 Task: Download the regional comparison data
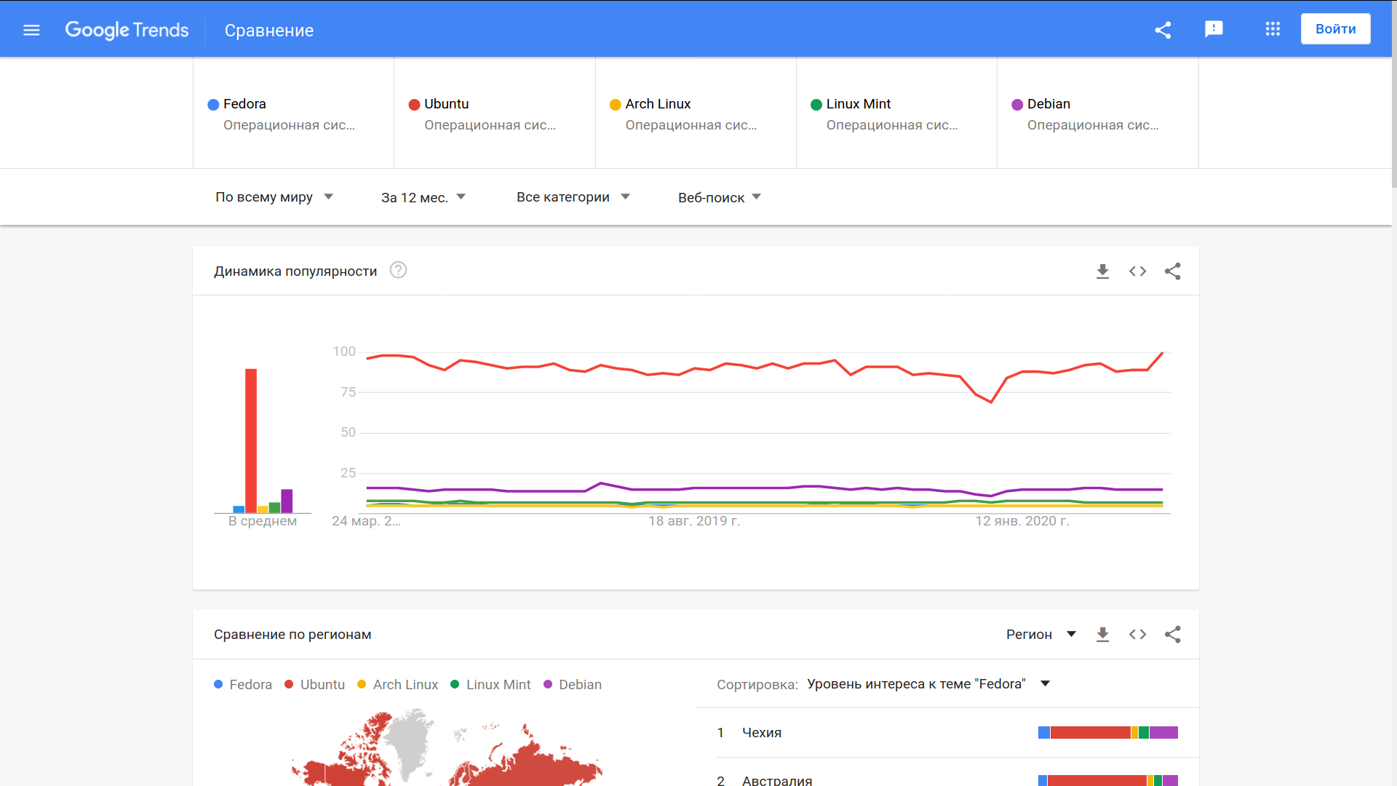[x=1103, y=635]
